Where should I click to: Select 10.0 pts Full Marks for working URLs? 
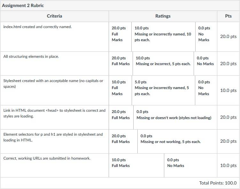click(x=136, y=165)
